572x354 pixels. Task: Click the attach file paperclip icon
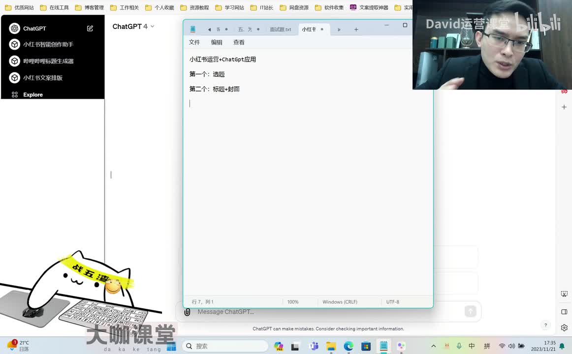point(187,312)
